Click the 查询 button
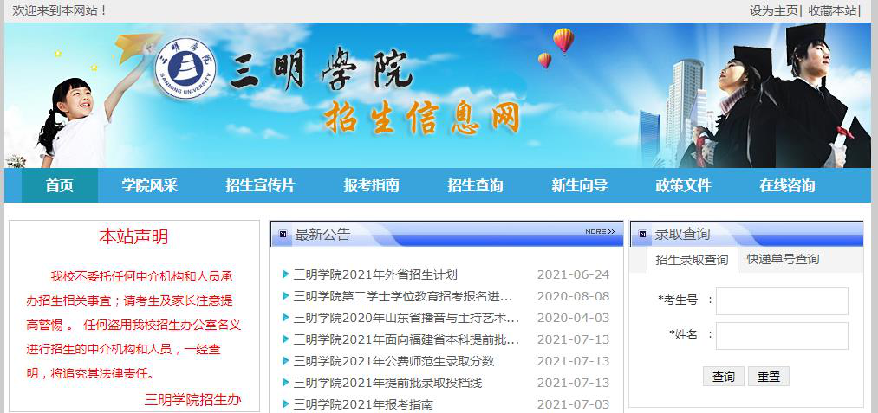 click(724, 377)
